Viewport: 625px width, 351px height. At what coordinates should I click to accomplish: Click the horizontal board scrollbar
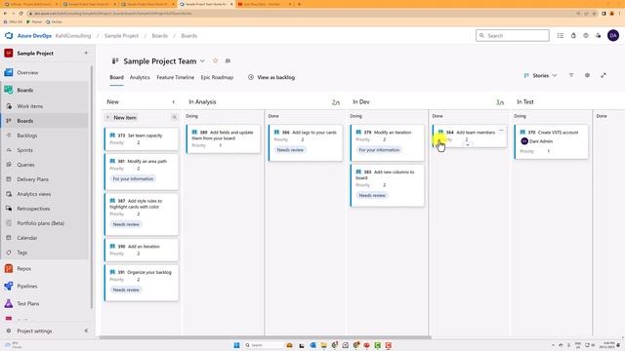tap(265, 337)
